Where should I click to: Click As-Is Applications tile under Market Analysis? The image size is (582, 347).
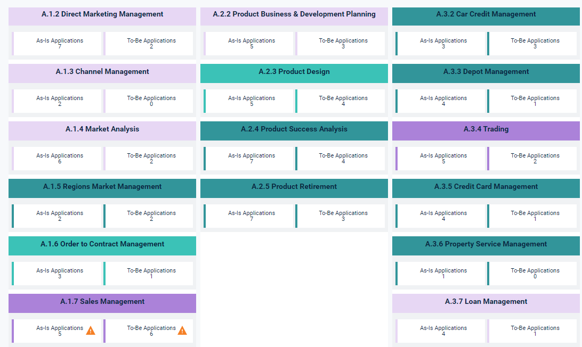(x=58, y=159)
